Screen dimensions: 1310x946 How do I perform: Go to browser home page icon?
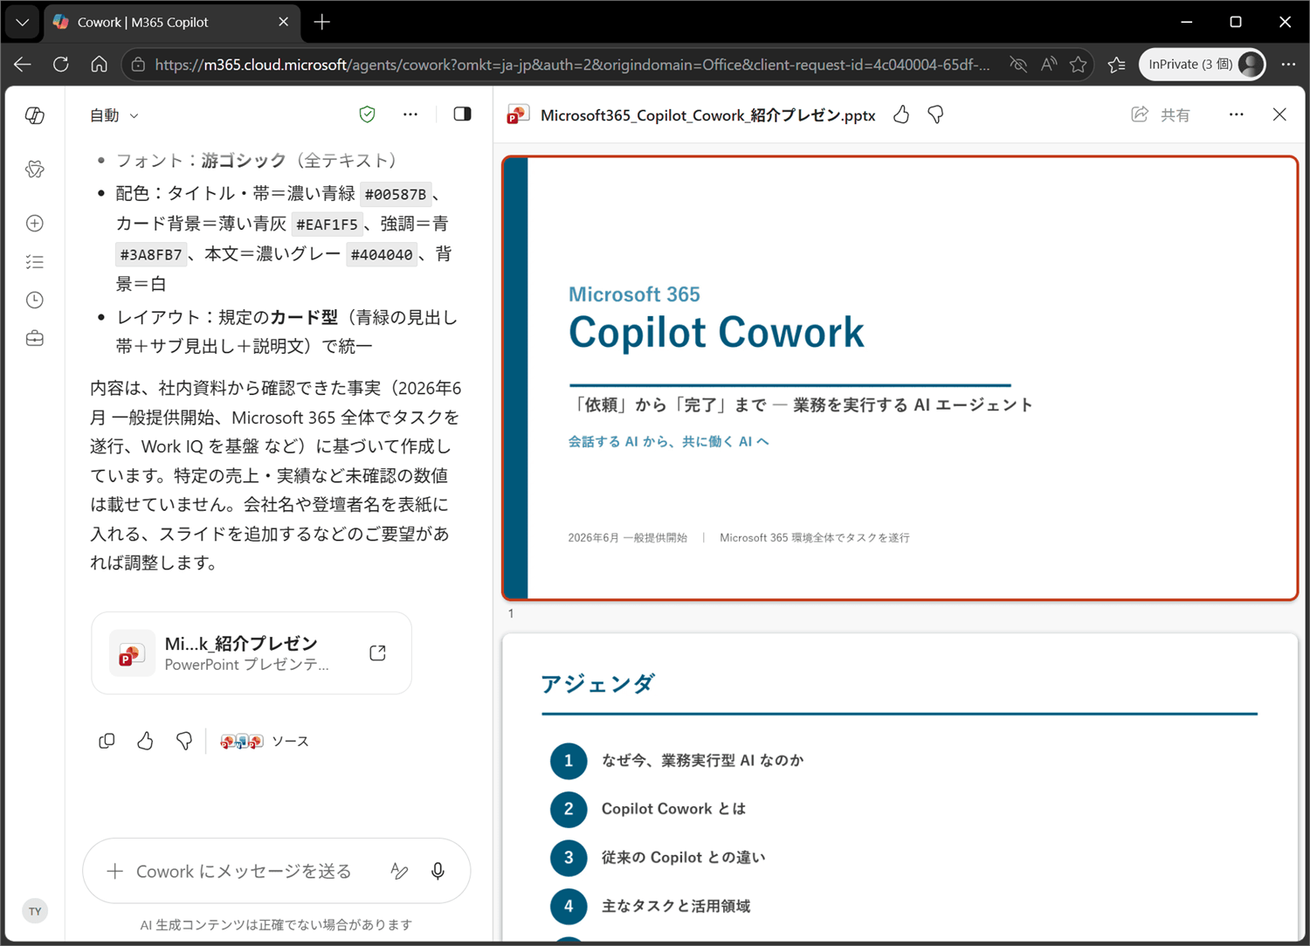tap(100, 65)
